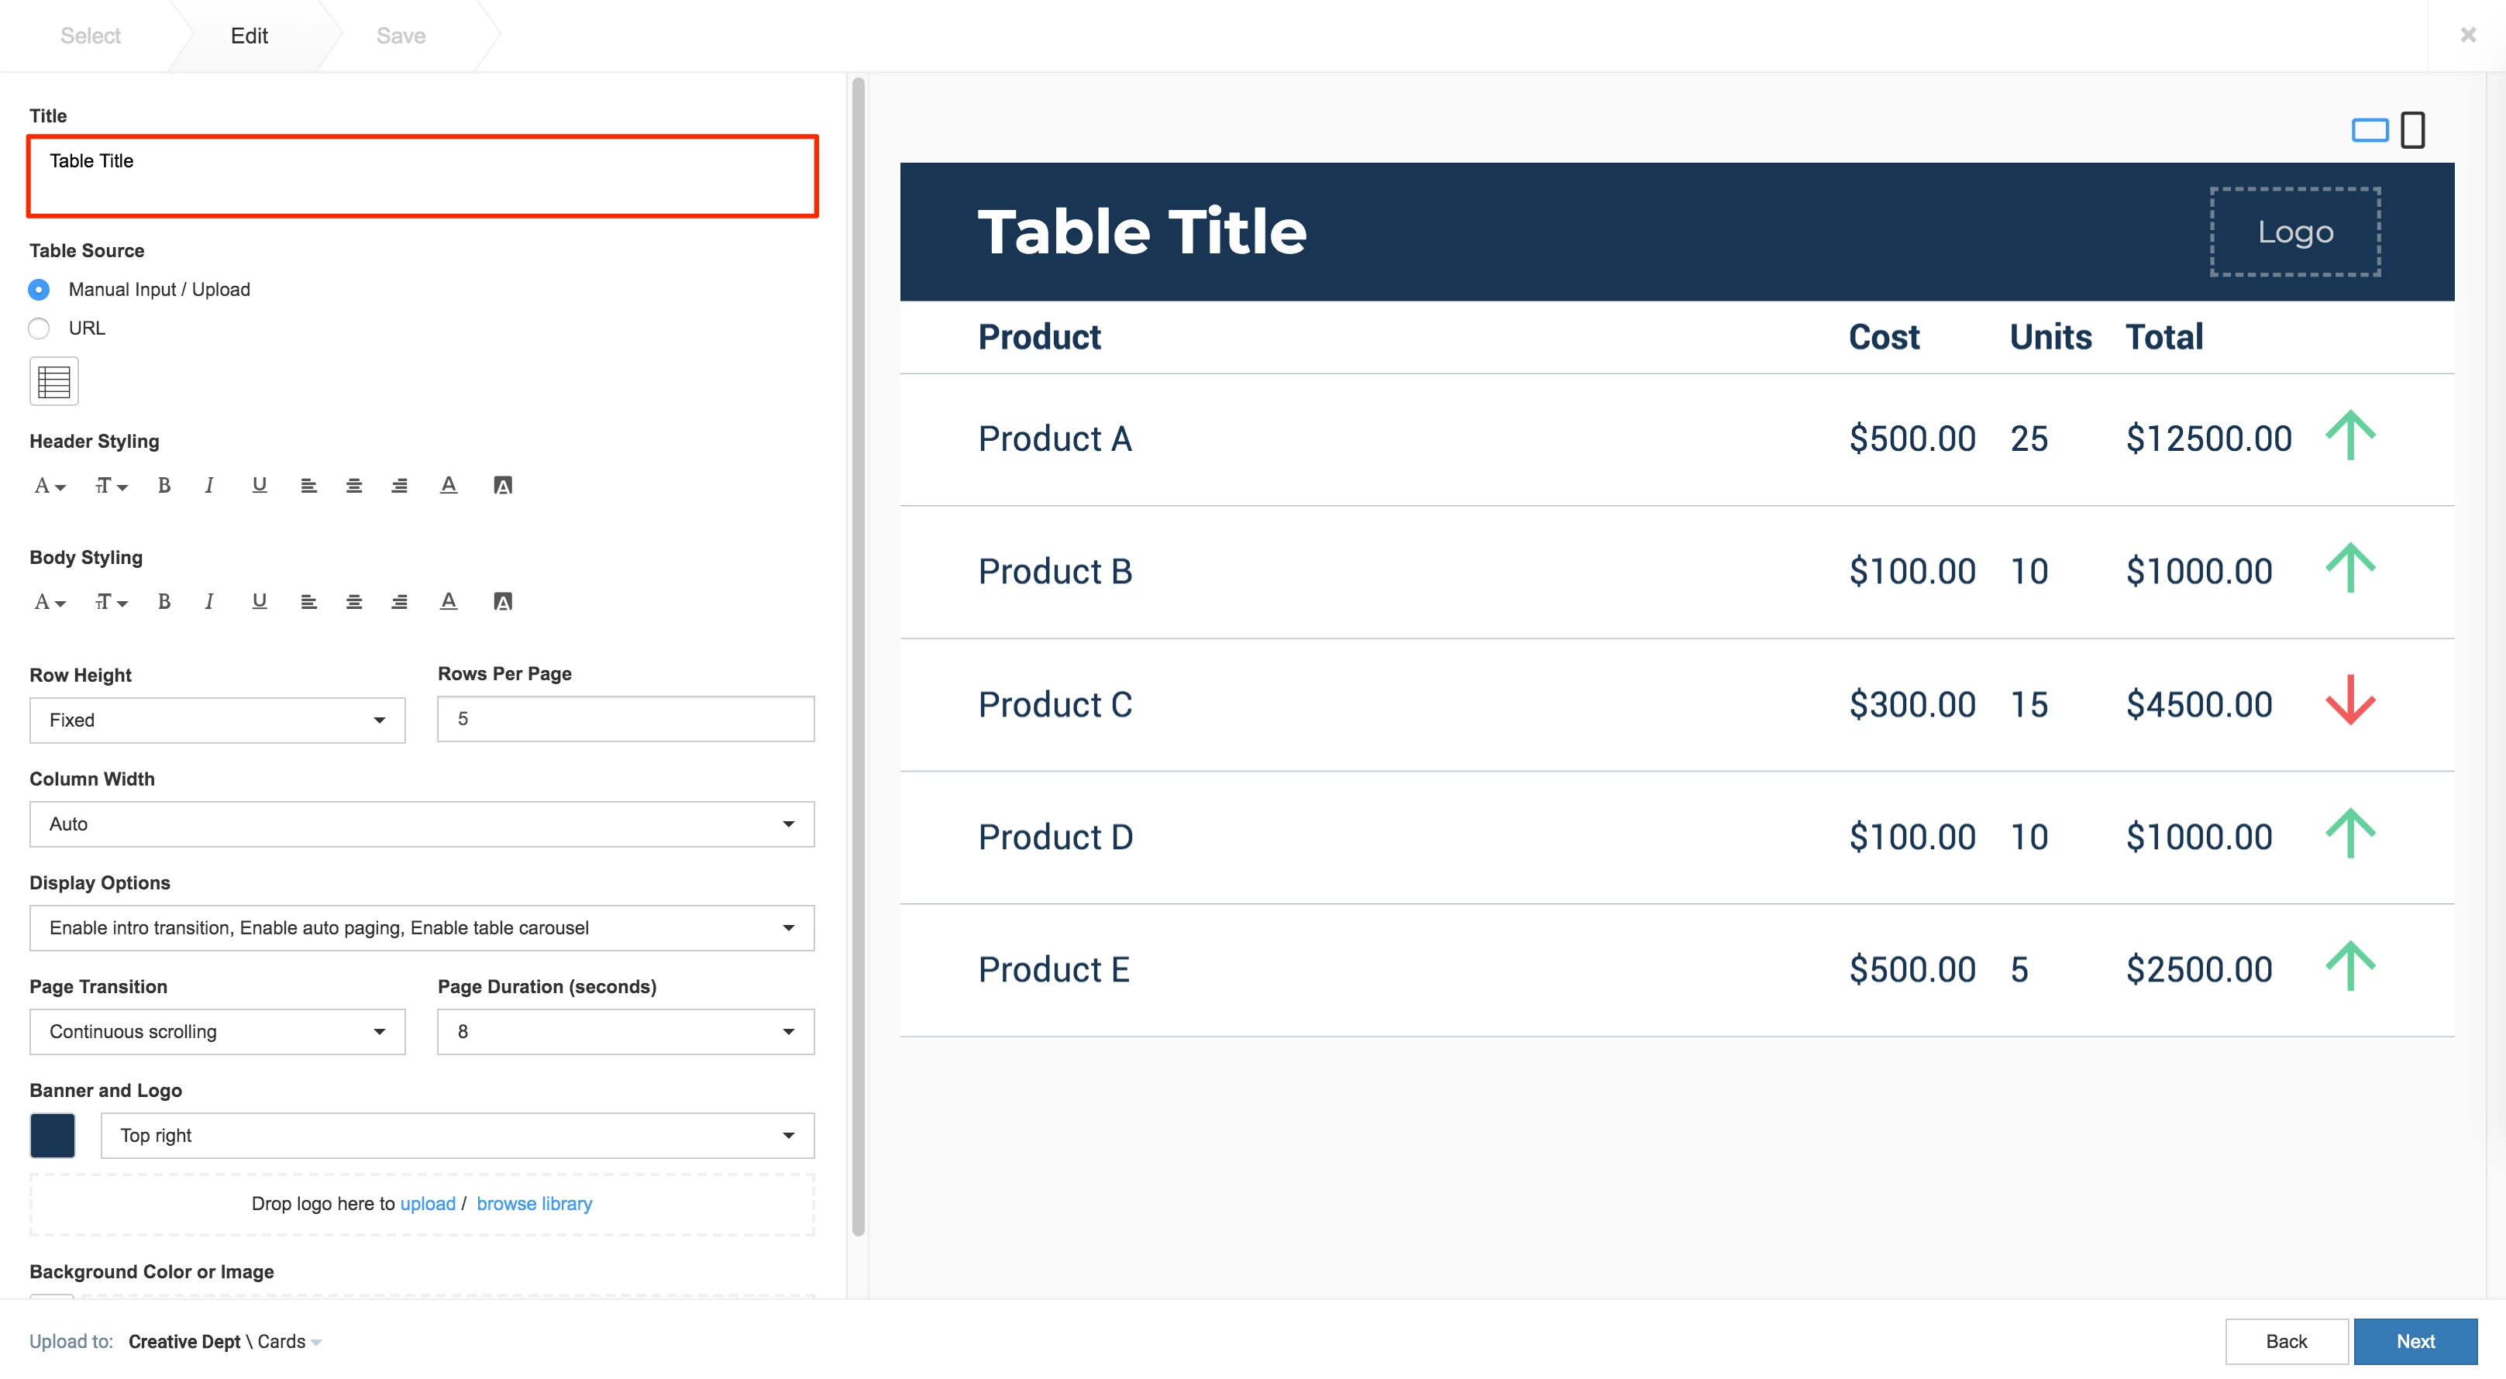Click the Next button

pyautogui.click(x=2415, y=1340)
